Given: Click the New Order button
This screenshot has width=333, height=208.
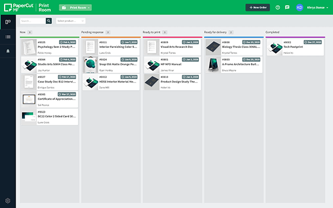Looking at the screenshot, I should pos(258,8).
